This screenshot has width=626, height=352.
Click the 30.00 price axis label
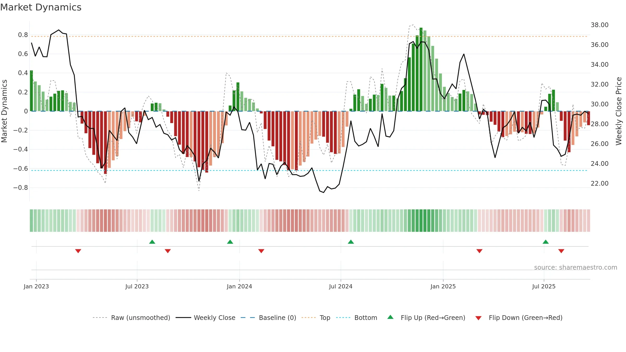(599, 104)
